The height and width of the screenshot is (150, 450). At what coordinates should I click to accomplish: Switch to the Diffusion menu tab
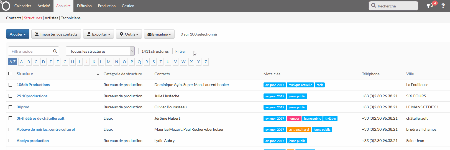click(x=84, y=6)
